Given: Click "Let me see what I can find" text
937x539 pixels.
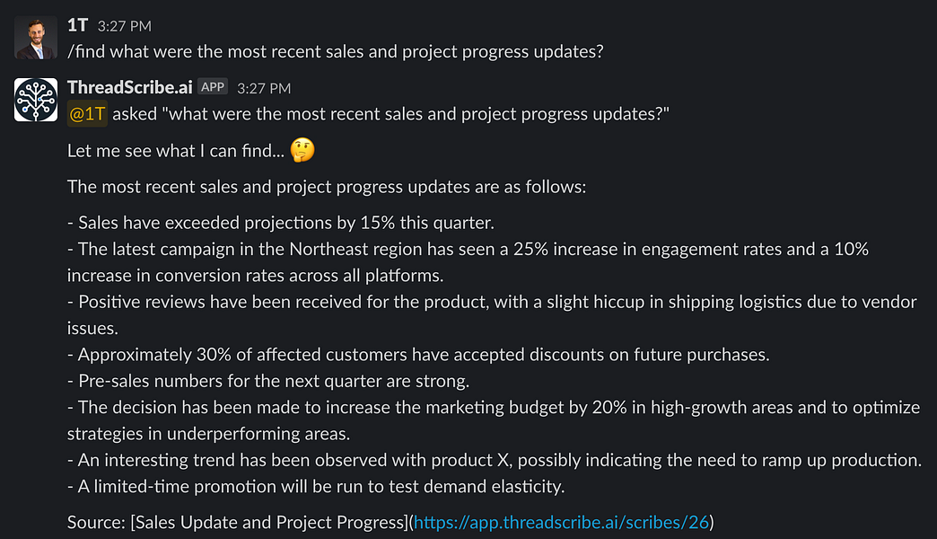Looking at the screenshot, I should [x=176, y=151].
